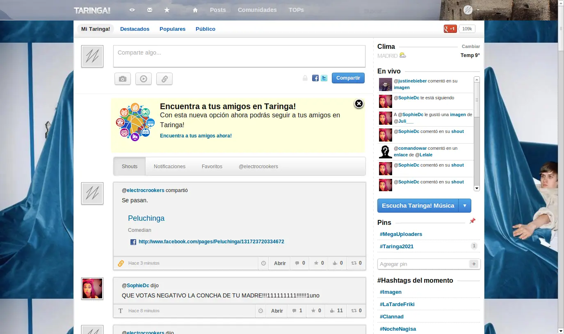Switch to Público tab
This screenshot has height=334, width=564.
click(206, 29)
